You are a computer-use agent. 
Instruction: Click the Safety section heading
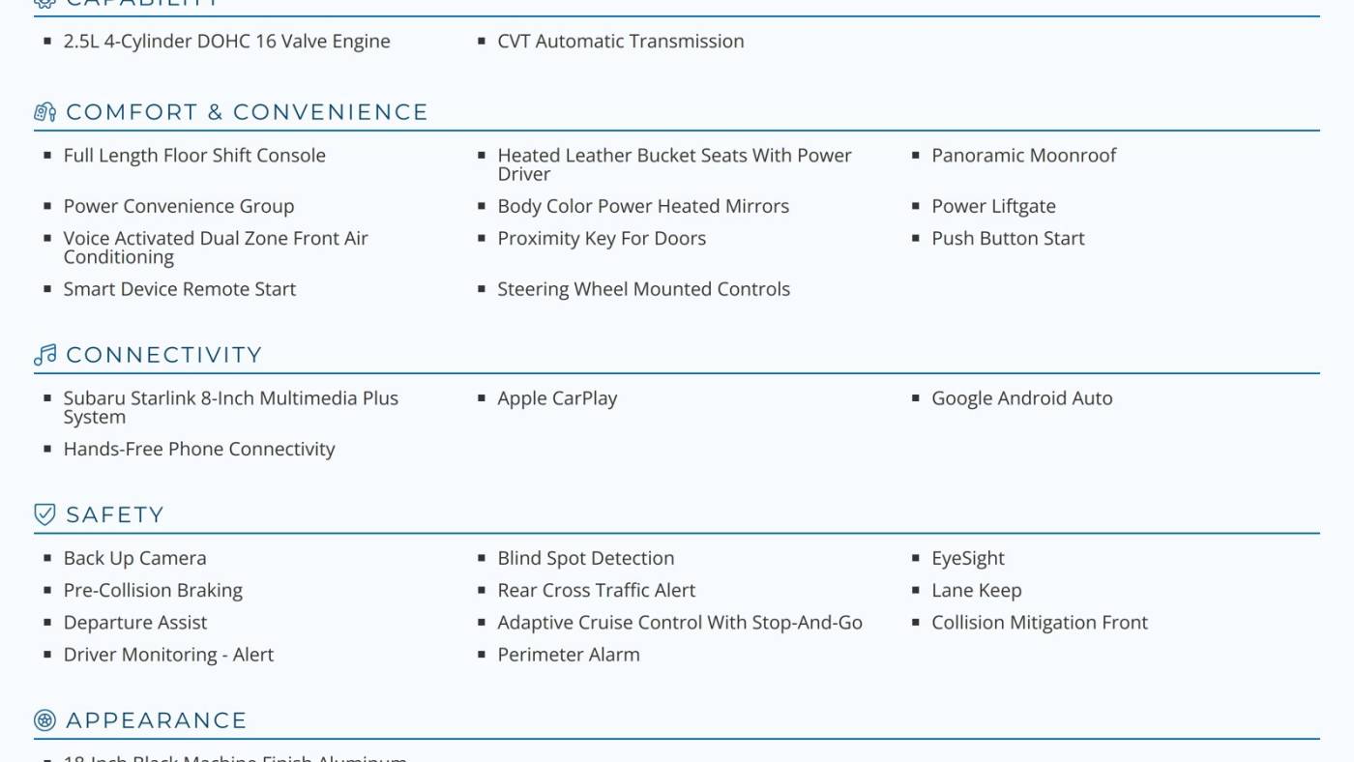[x=114, y=514]
